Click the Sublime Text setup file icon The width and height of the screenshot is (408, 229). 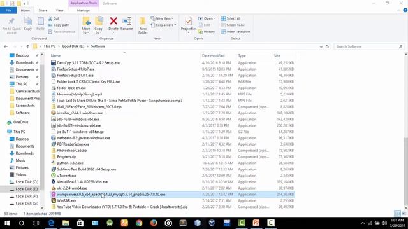(x=54, y=169)
